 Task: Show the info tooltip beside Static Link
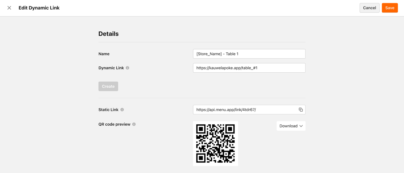pyautogui.click(x=122, y=110)
